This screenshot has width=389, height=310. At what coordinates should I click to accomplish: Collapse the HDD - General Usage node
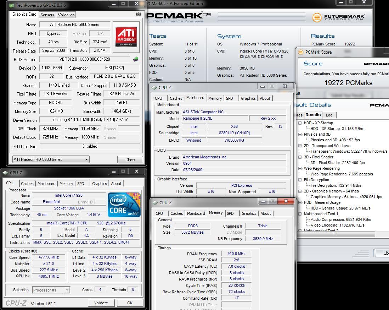point(300,202)
